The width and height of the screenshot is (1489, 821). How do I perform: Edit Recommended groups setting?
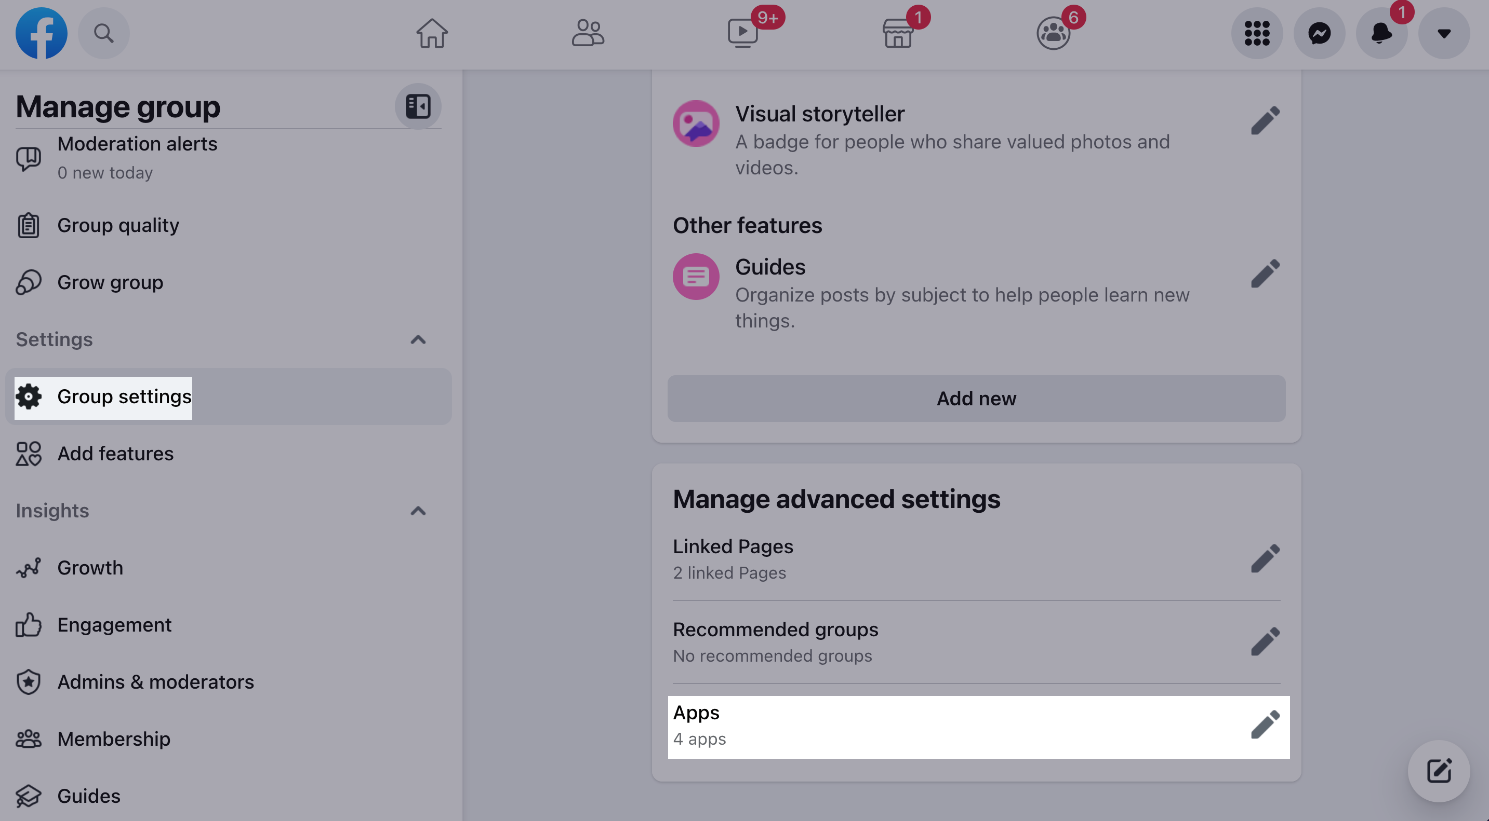pos(1265,641)
